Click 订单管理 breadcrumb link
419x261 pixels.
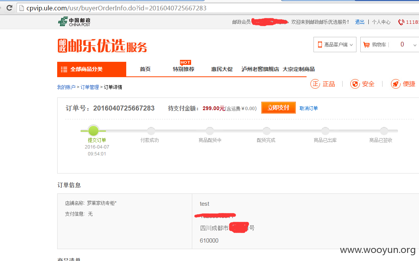[x=89, y=87]
